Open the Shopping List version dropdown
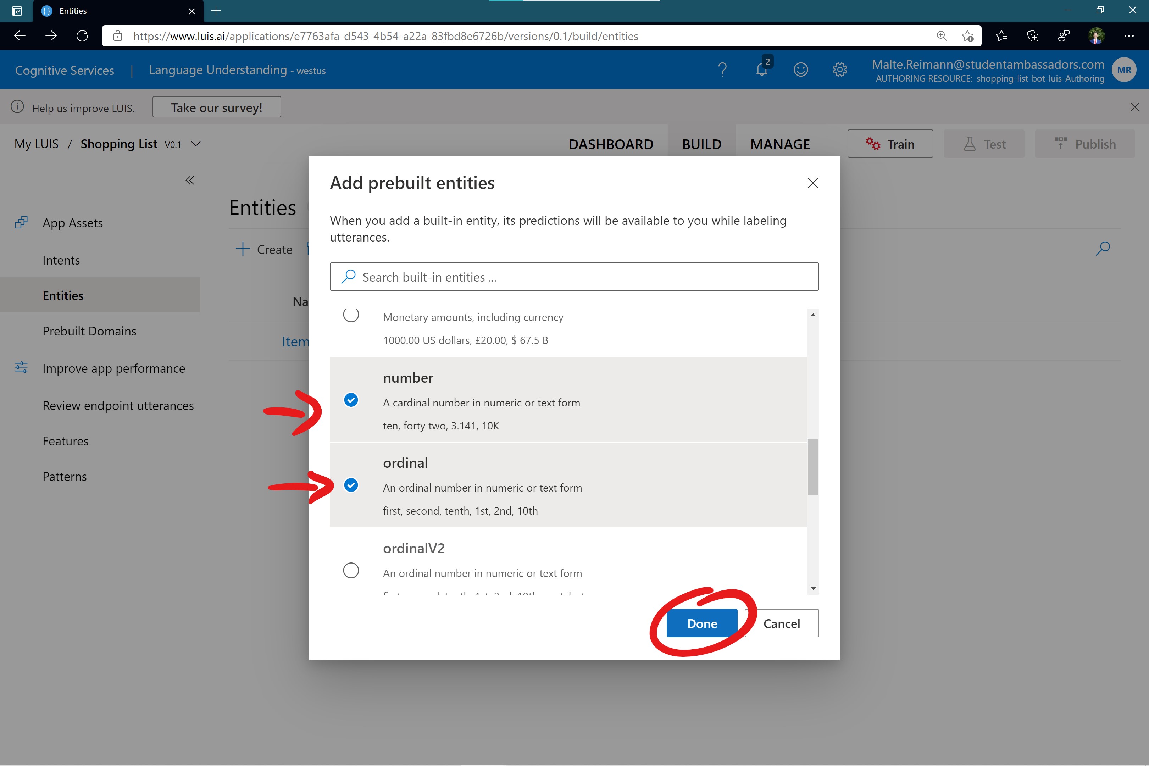The image size is (1149, 766). (195, 144)
